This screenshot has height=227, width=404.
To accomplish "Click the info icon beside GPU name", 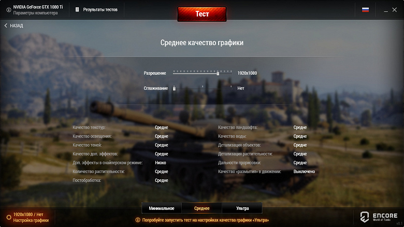I will pyautogui.click(x=8, y=10).
